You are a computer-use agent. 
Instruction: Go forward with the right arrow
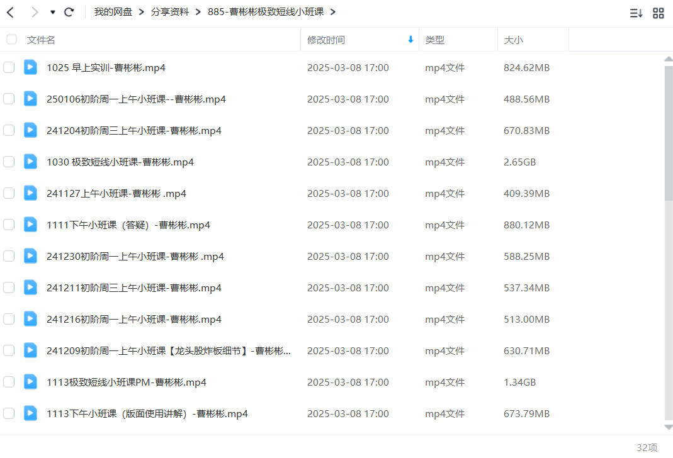(35, 13)
